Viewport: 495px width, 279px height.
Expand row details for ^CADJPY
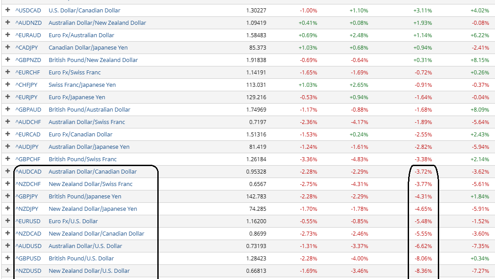point(8,47)
